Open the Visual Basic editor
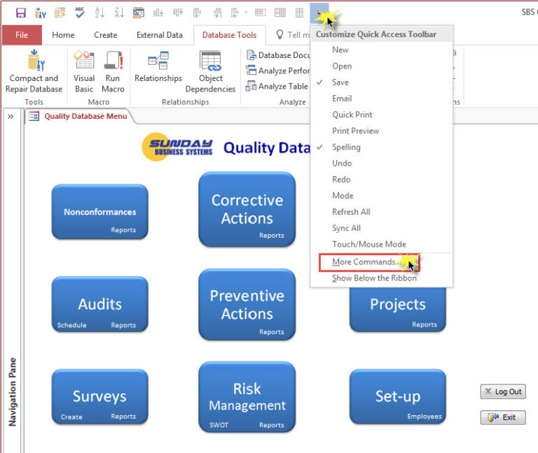538x453 pixels. 84,73
